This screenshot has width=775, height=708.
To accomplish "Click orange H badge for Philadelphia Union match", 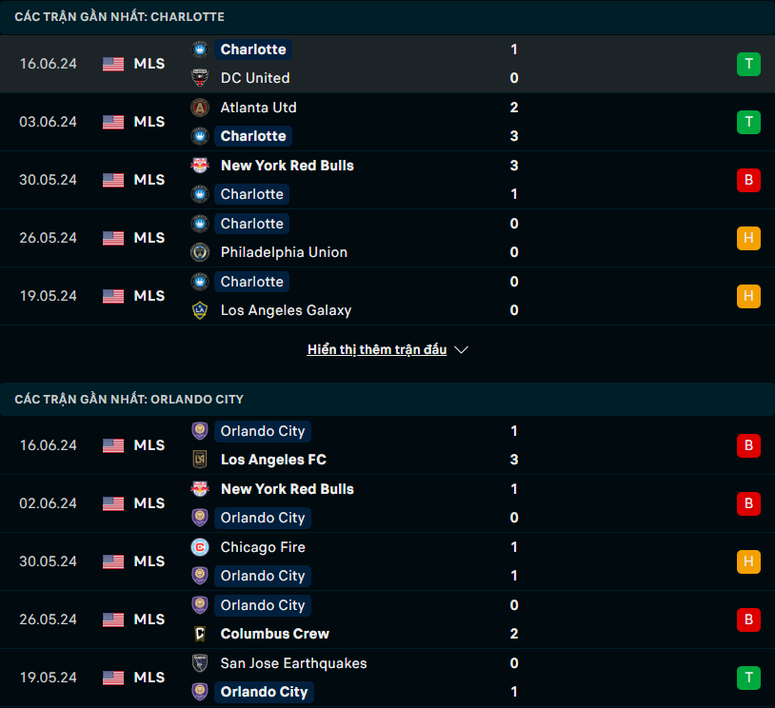I will pyautogui.click(x=748, y=238).
